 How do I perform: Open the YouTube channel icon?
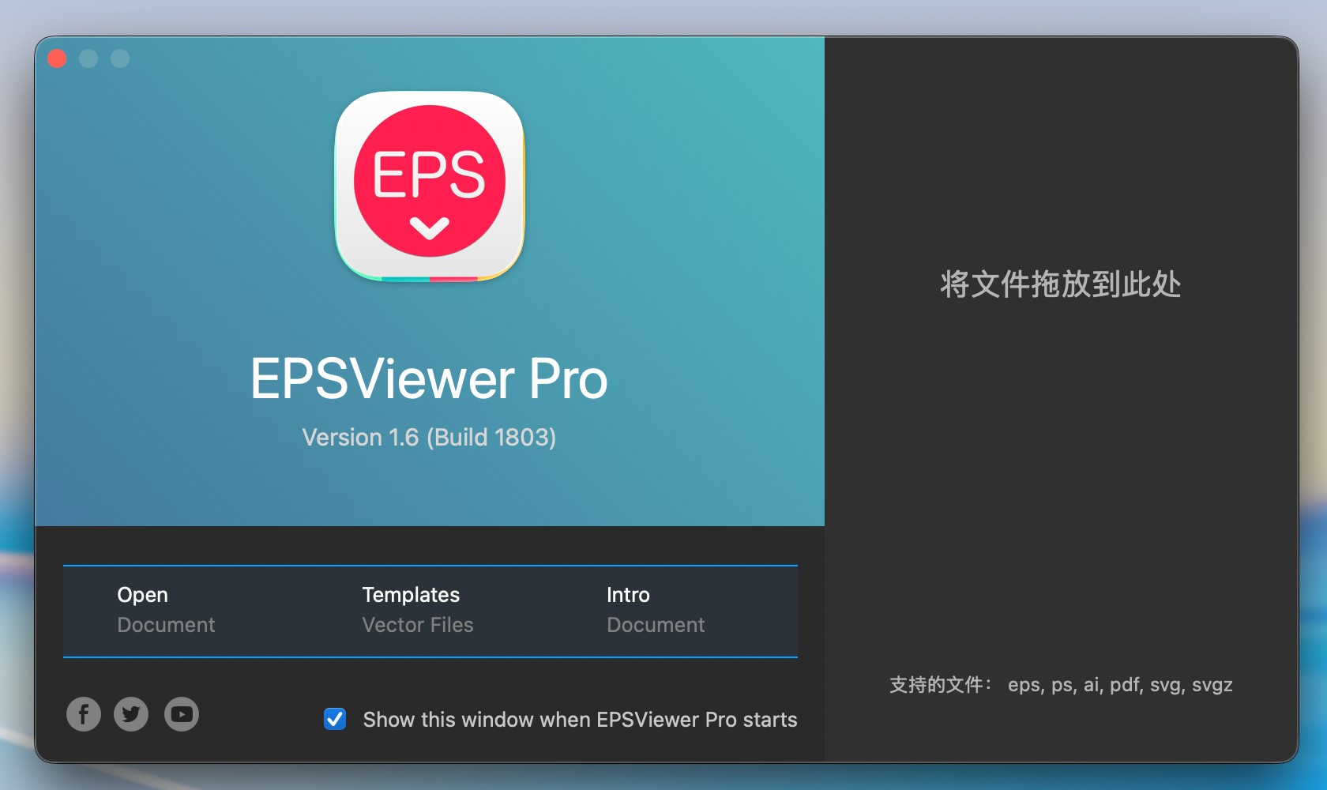[x=182, y=714]
